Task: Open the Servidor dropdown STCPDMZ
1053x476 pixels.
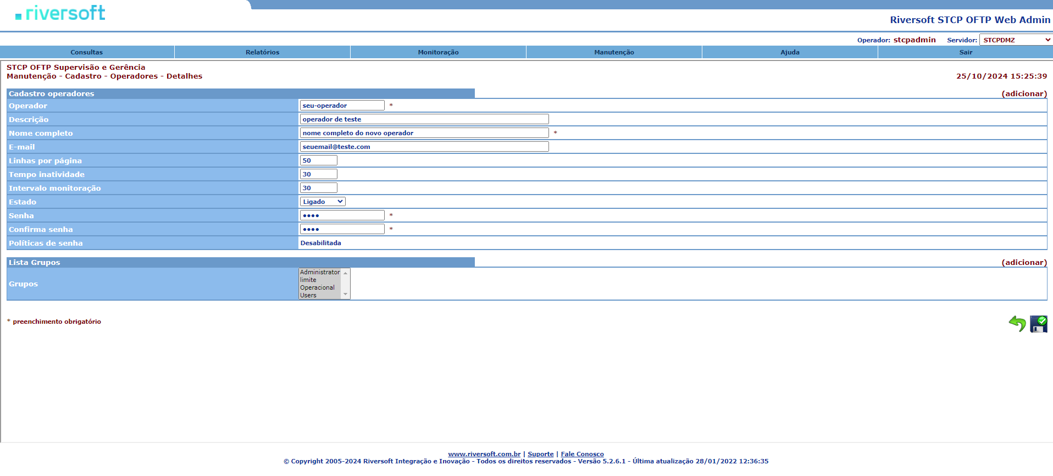Action: click(x=1016, y=40)
